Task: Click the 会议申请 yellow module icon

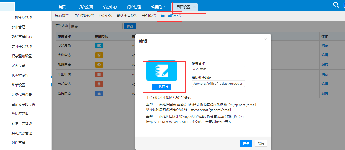Action: pyautogui.click(x=99, y=55)
